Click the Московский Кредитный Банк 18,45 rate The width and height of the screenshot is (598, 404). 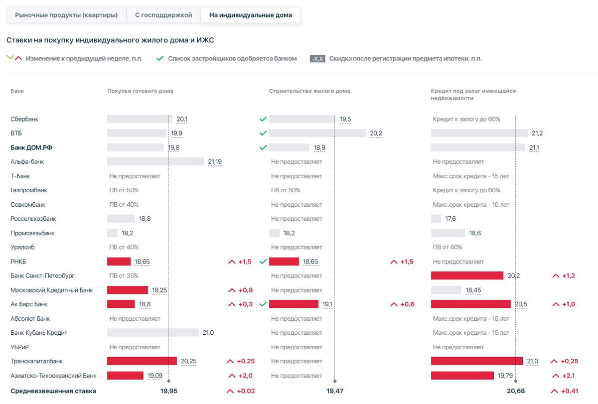pos(473,290)
